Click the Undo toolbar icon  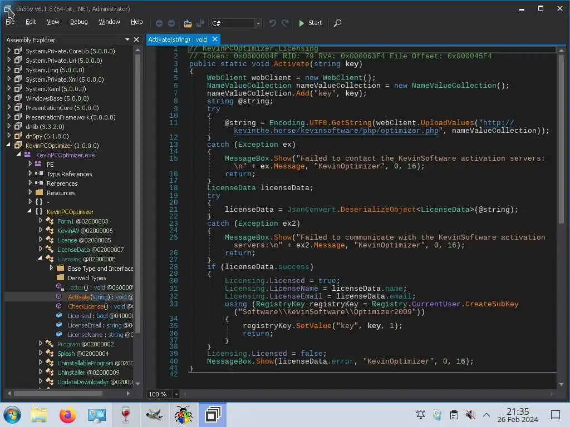[x=272, y=23]
